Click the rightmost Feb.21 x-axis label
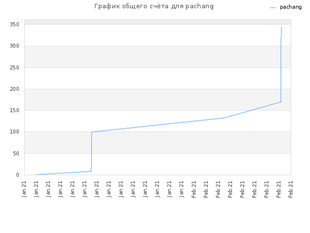The height and width of the screenshot is (233, 310). [291, 189]
